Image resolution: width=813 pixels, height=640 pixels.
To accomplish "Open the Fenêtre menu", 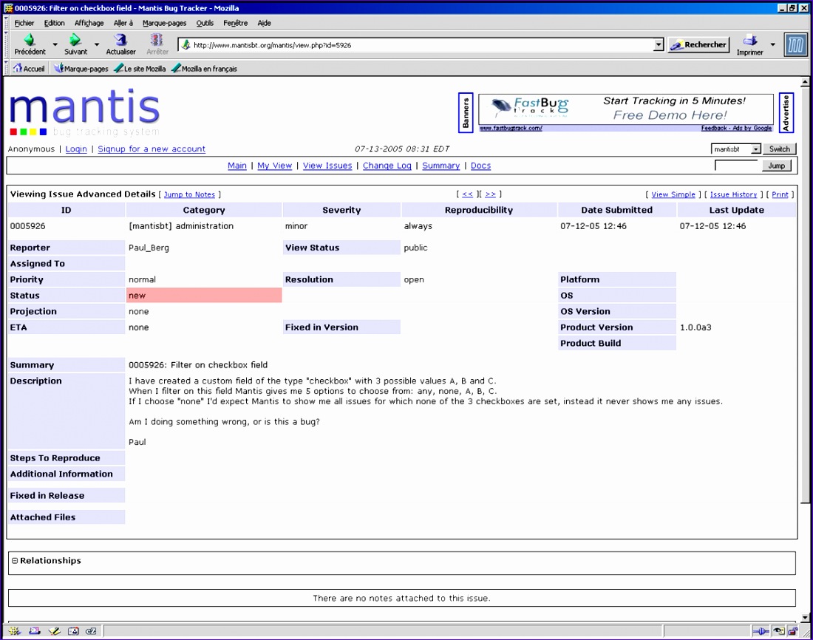I will point(235,23).
